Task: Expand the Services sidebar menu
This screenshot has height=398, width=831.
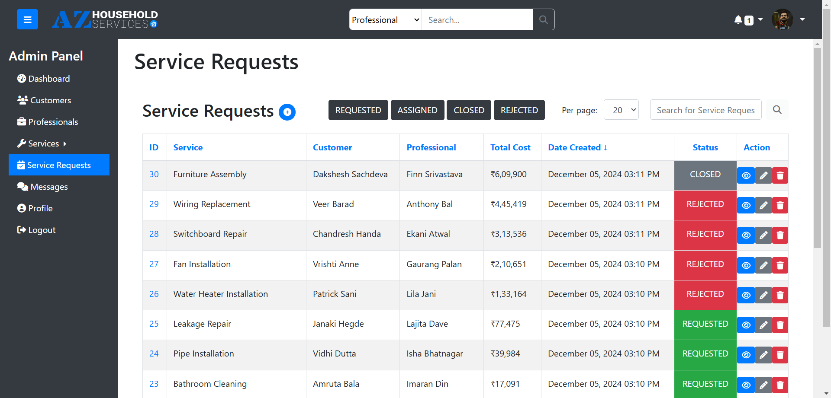Action: click(x=42, y=143)
